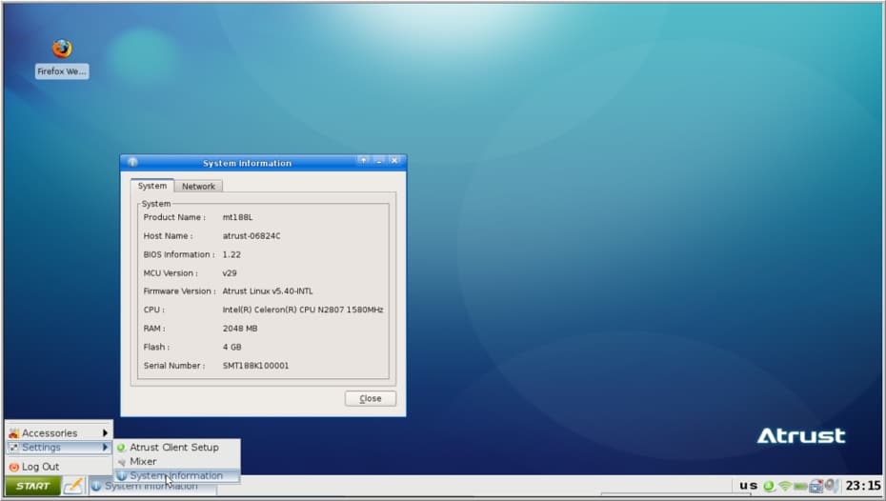Click the RAM value '2048 MB'
The image size is (886, 501).
pyautogui.click(x=239, y=329)
